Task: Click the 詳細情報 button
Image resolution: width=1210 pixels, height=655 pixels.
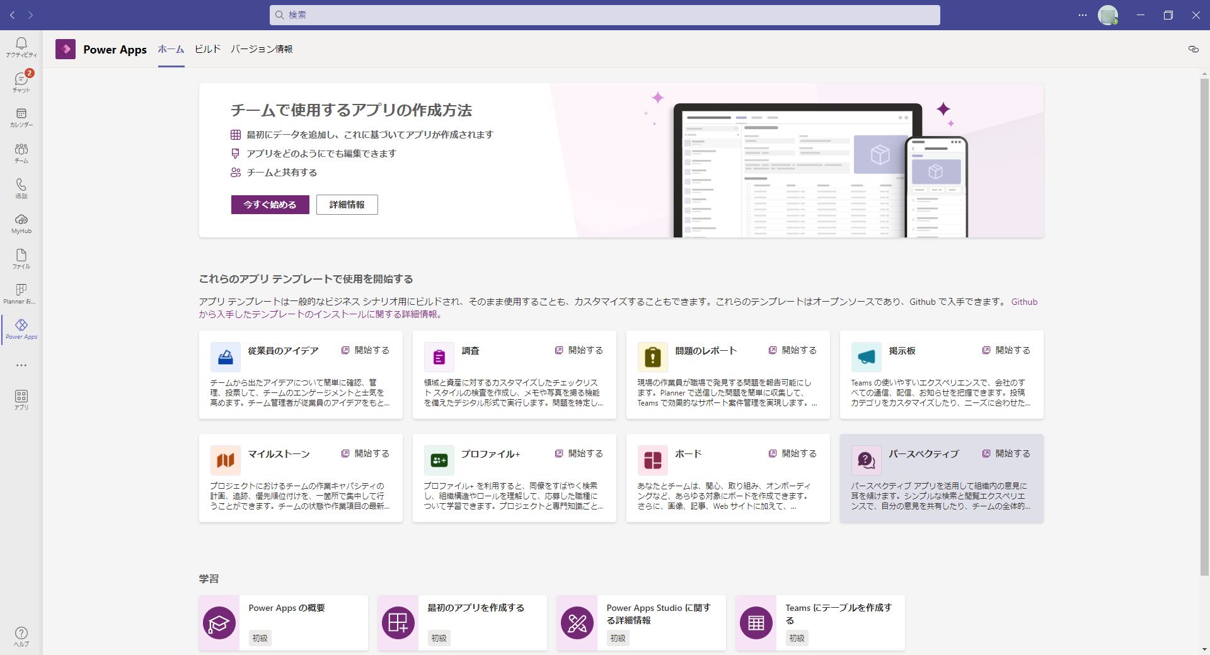Action: tap(347, 205)
